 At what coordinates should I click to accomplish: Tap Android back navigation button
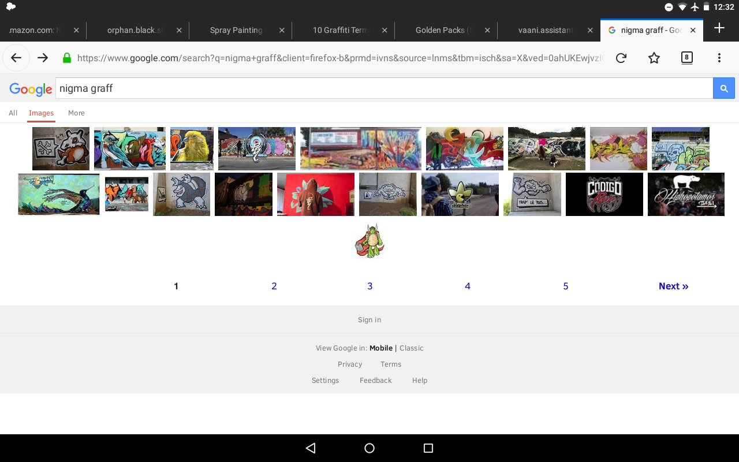point(311,448)
